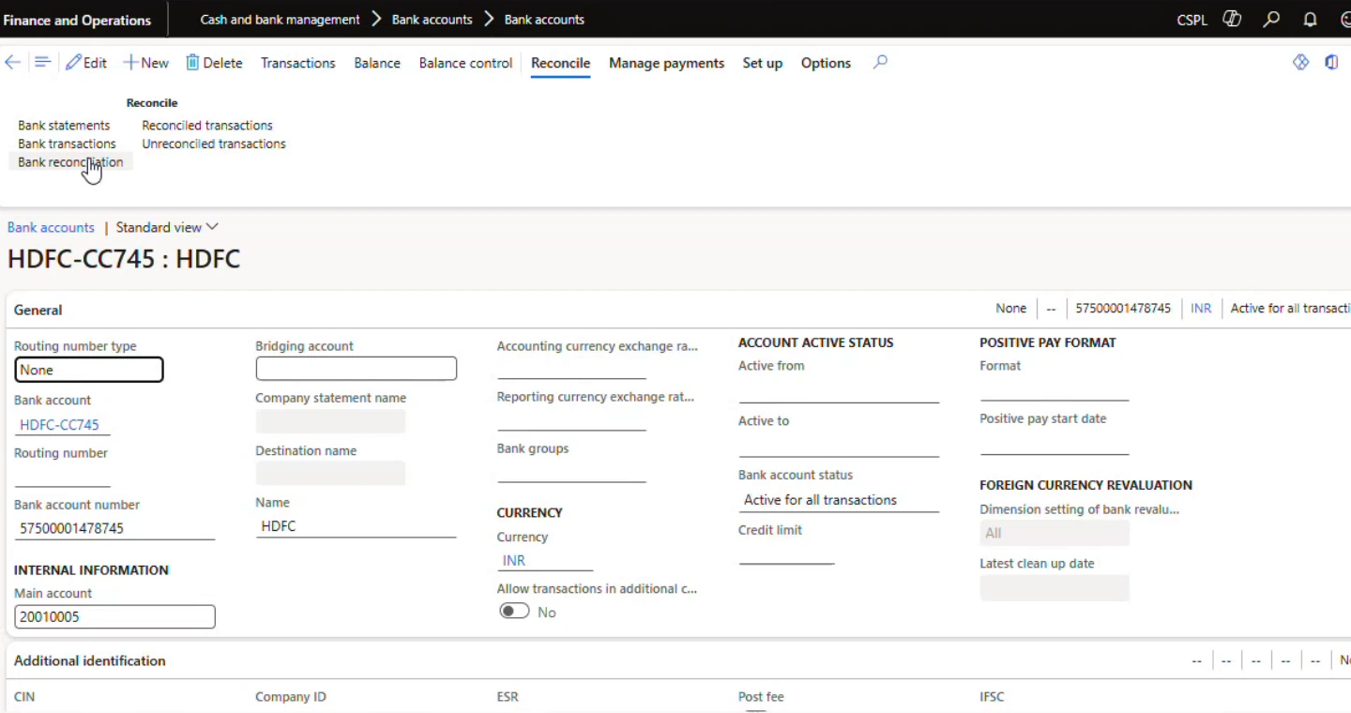Click the Main account field

click(x=114, y=616)
